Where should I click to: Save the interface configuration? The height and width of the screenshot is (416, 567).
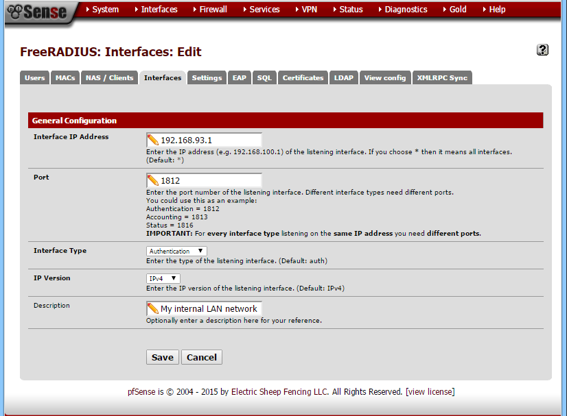tap(163, 357)
